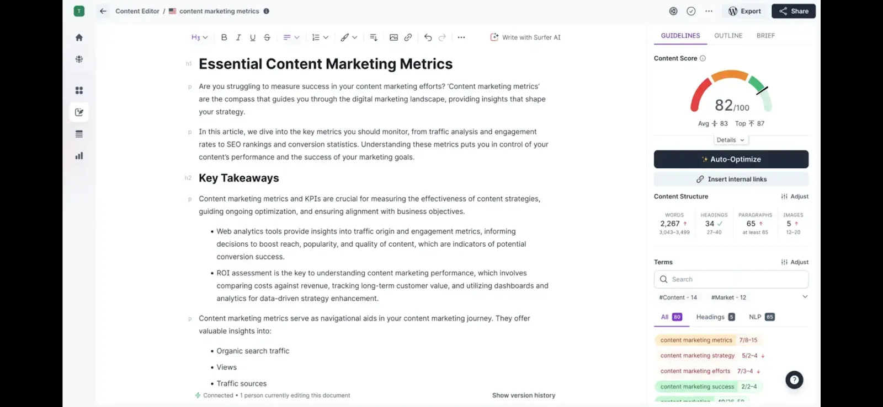
Task: Click the info icon beside Content Score
Action: (x=703, y=58)
